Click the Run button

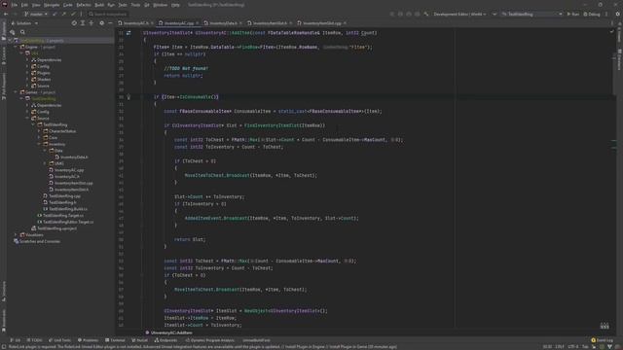[573, 14]
